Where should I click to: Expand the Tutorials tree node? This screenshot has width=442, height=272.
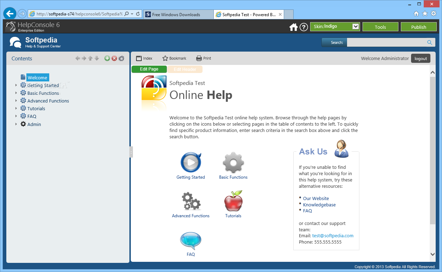[16, 108]
